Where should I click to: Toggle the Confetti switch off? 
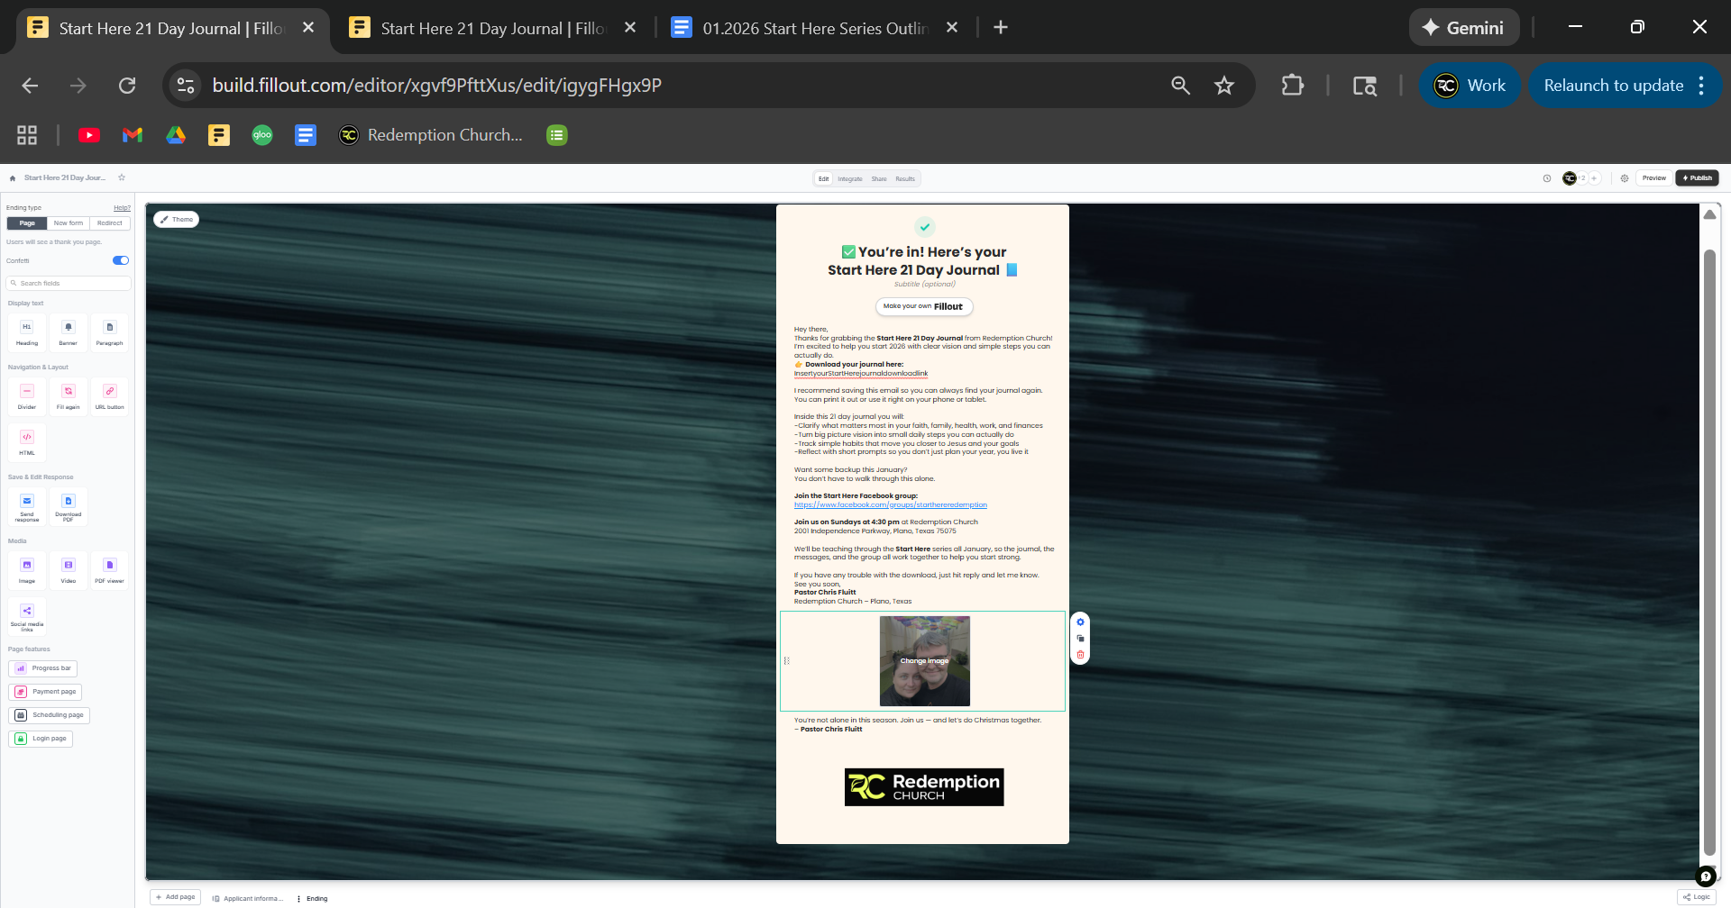[121, 260]
